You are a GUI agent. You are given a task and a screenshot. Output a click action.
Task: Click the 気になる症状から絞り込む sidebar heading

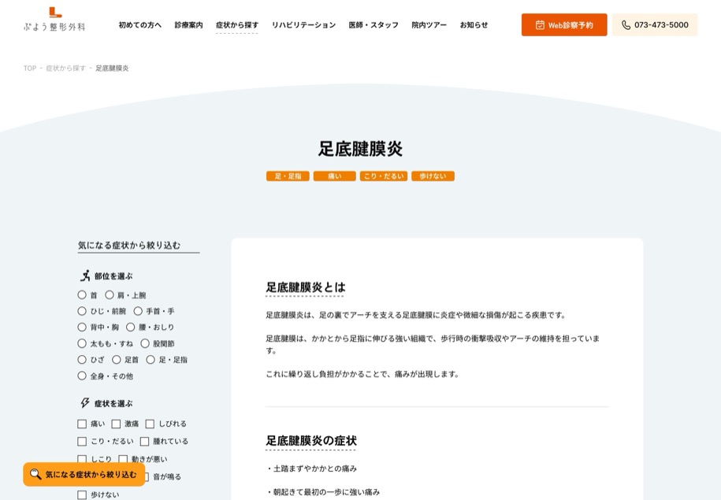(x=129, y=246)
